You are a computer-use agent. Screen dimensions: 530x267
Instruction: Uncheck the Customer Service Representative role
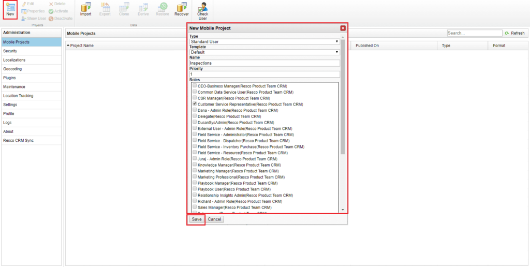pyautogui.click(x=195, y=104)
